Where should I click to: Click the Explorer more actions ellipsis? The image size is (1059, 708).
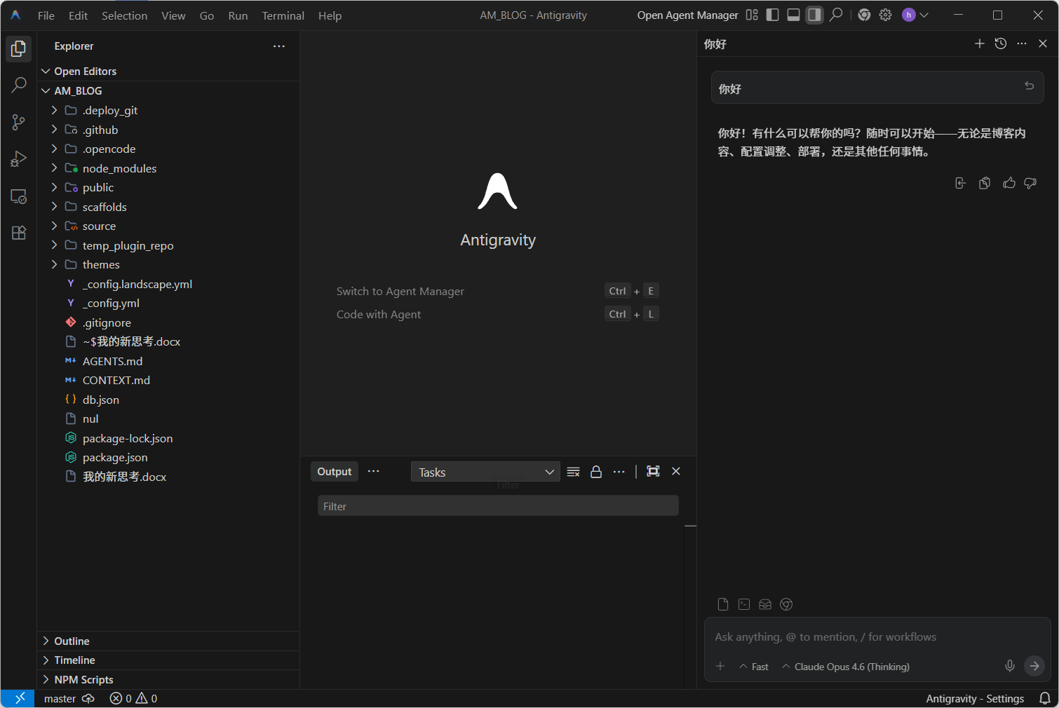coord(279,46)
